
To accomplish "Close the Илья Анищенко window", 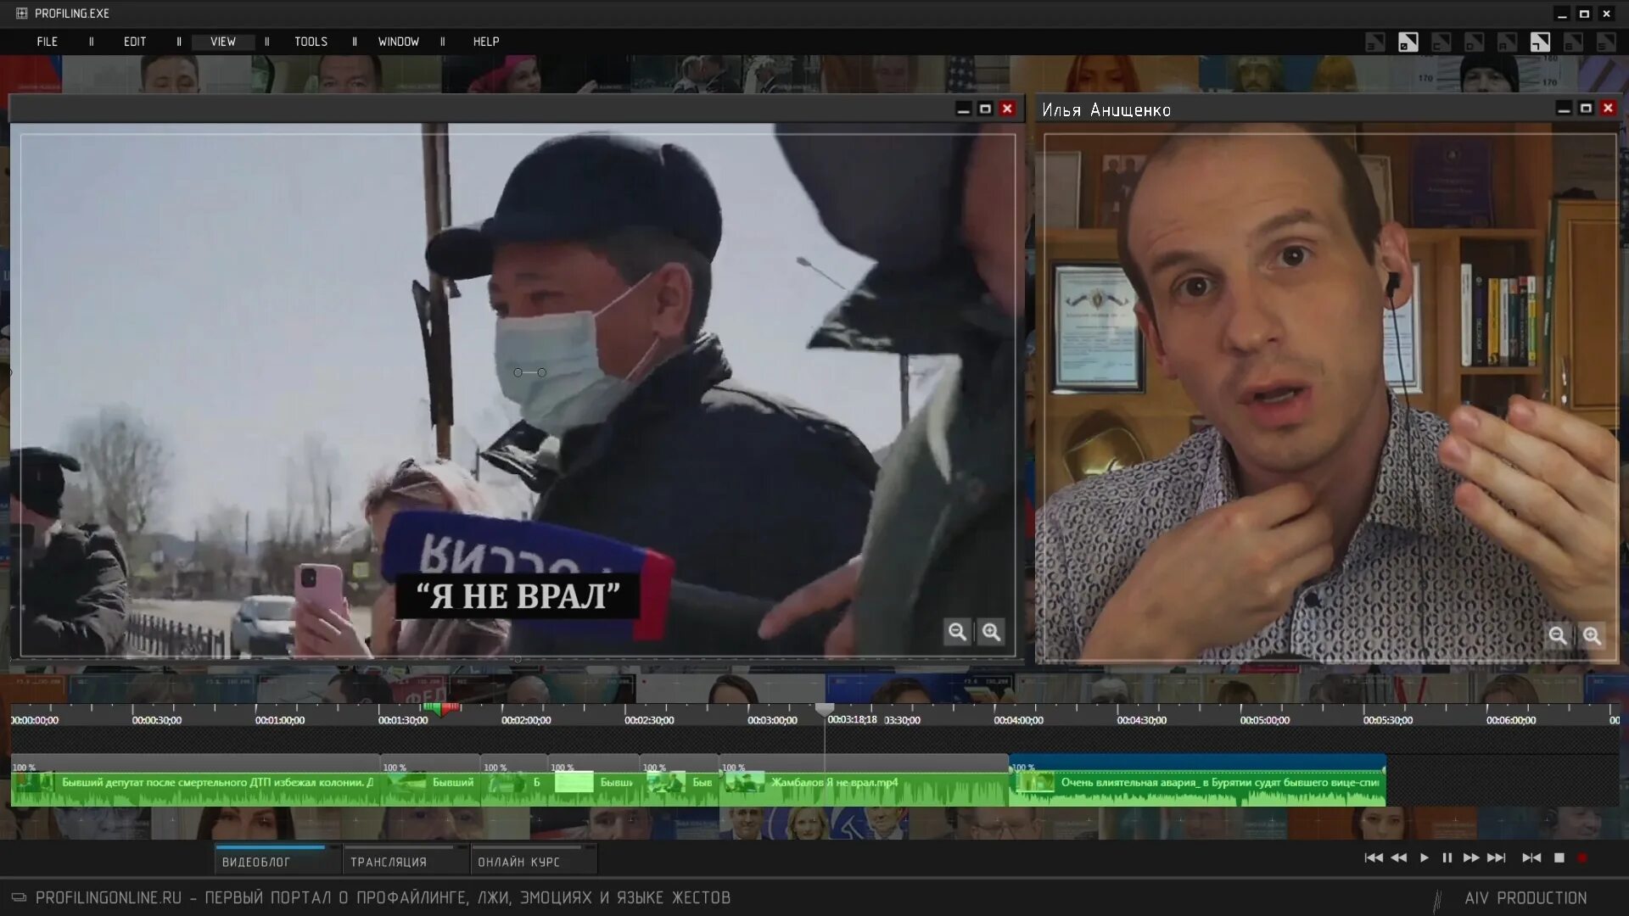I will (1608, 108).
